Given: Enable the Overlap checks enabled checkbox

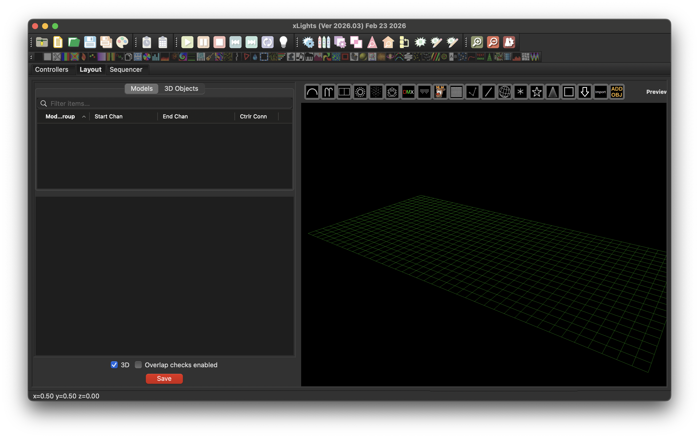Looking at the screenshot, I should coord(138,365).
